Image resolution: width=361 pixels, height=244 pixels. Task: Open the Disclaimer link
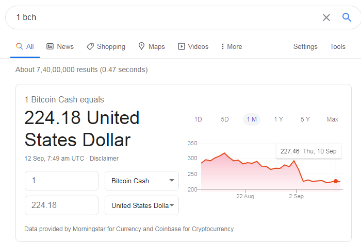tap(104, 159)
